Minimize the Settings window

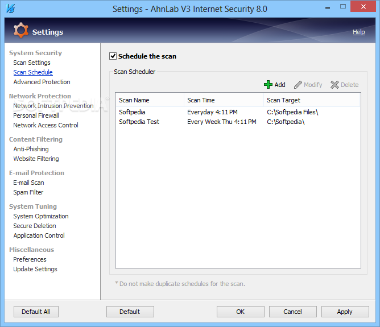328,8
